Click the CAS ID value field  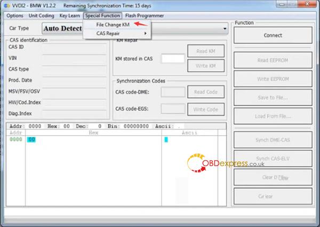74,49
